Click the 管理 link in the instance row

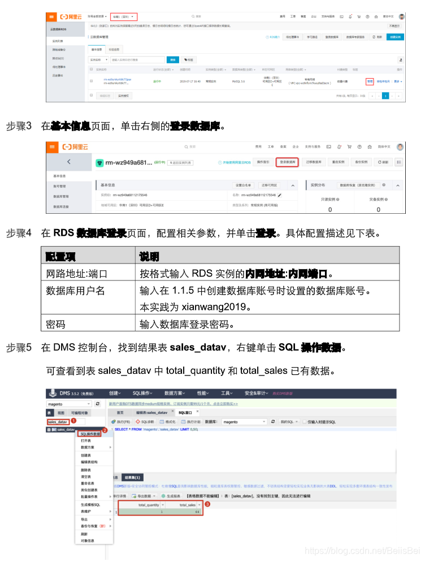[370, 81]
